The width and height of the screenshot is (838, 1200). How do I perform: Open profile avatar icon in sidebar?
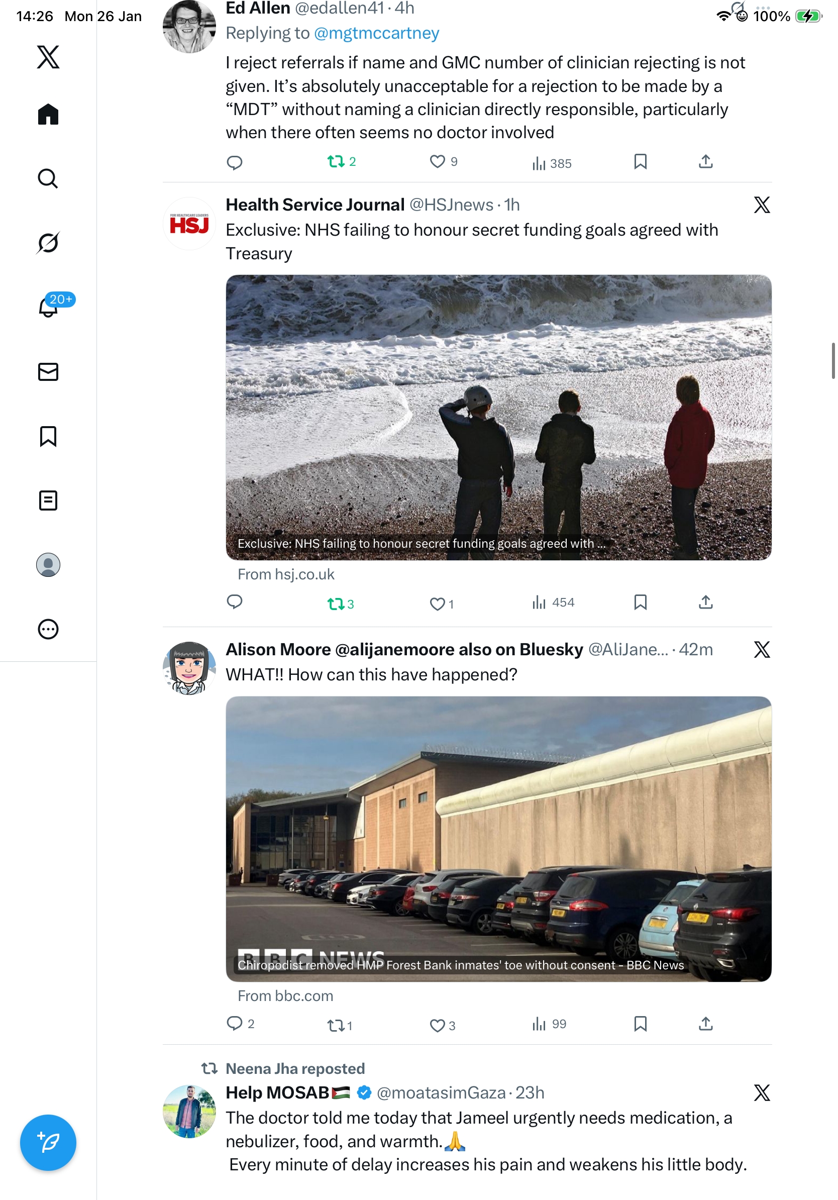[x=48, y=565]
